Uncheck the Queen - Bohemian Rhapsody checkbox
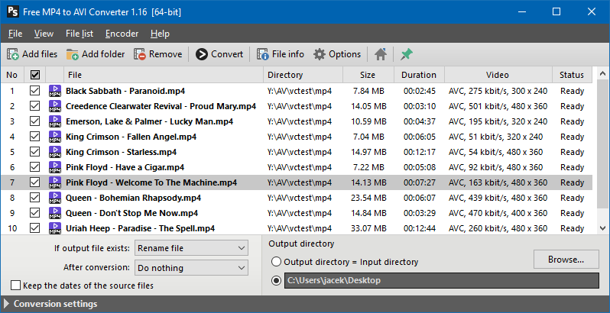Screen dimensions: 610x313 pos(35,198)
